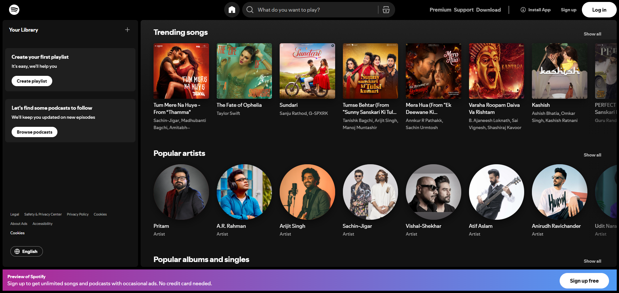Open the Support page
This screenshot has width=619, height=293.
tap(464, 10)
